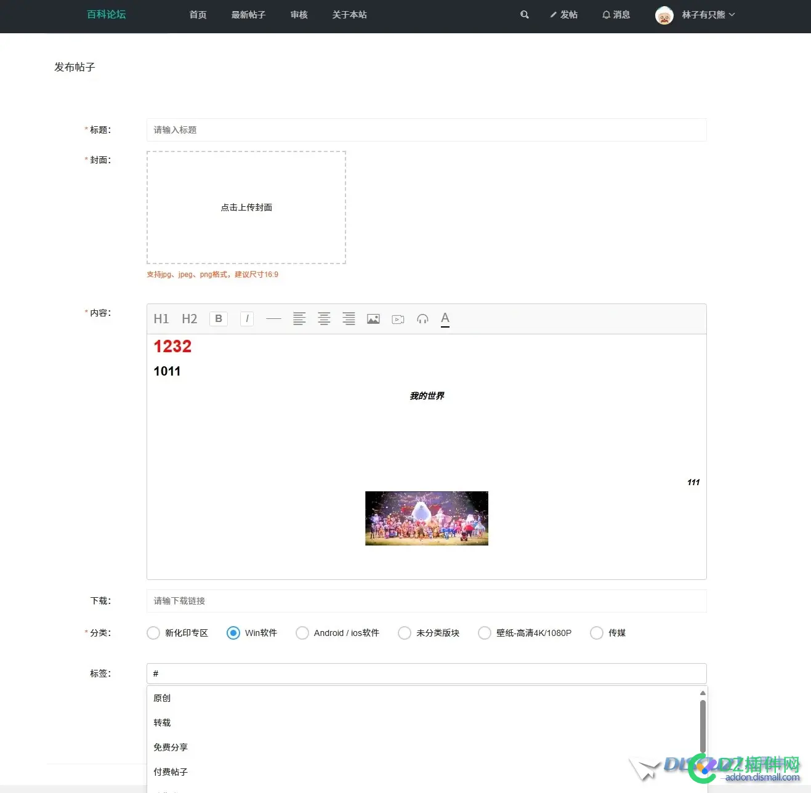Select the Android / ios软件 category
The image size is (811, 793).
(x=337, y=633)
